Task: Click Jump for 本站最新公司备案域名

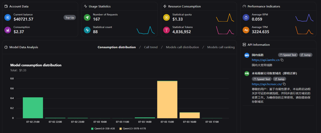Action: (x=279, y=79)
